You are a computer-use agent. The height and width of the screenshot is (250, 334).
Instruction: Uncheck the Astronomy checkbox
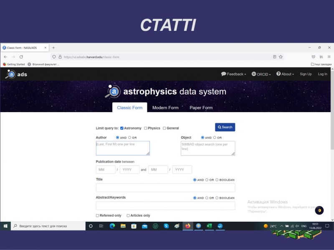coord(122,128)
